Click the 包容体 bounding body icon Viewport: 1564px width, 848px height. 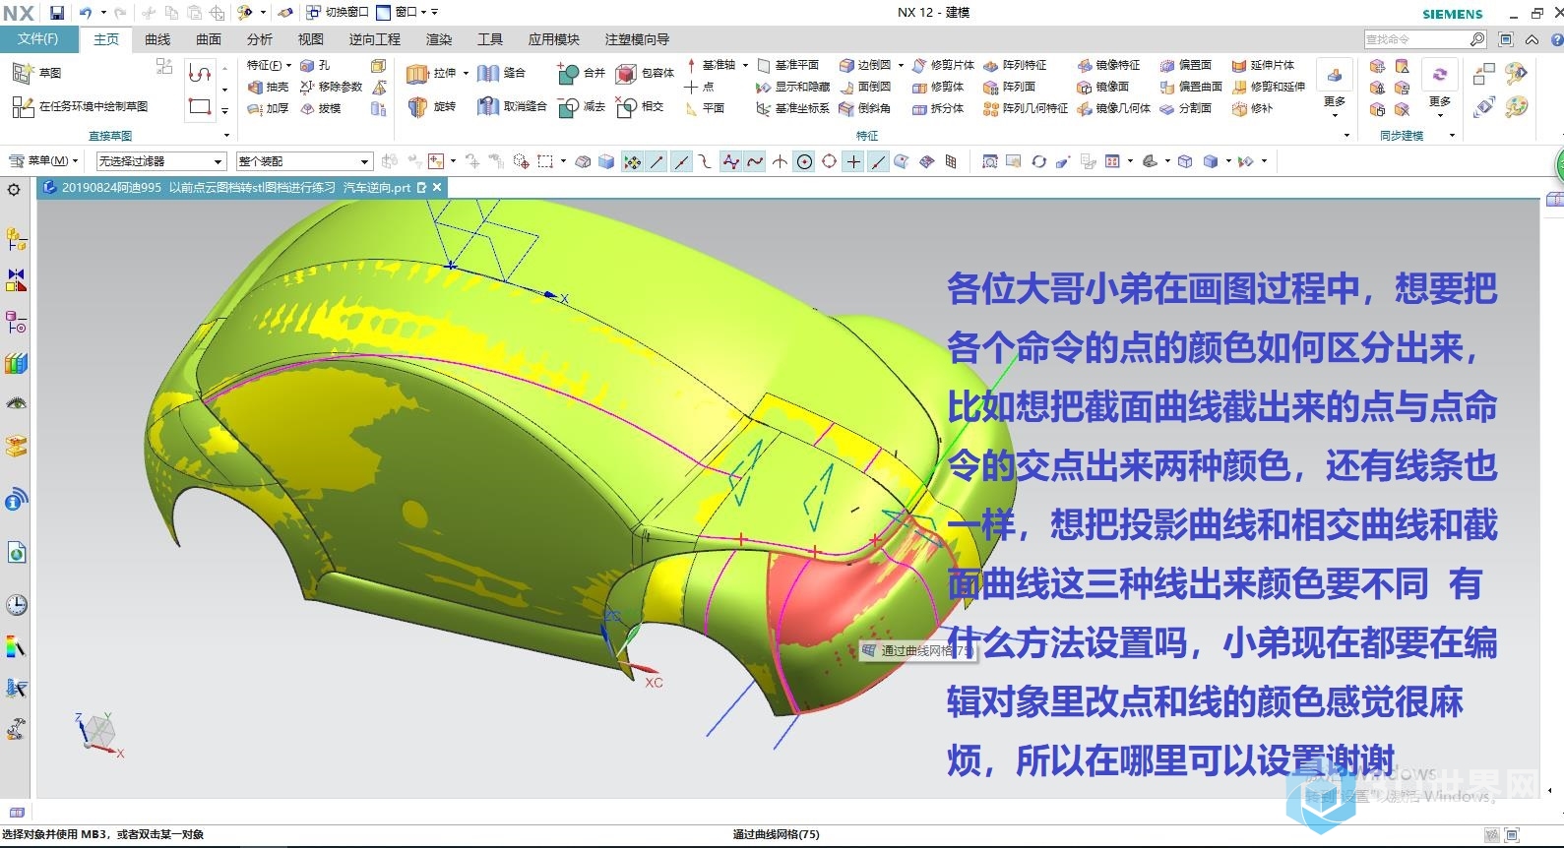[x=626, y=74]
